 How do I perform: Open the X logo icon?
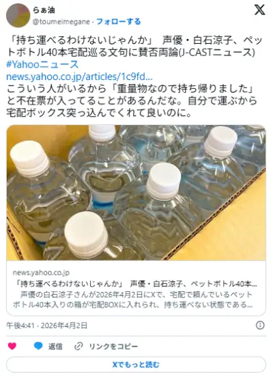259,10
